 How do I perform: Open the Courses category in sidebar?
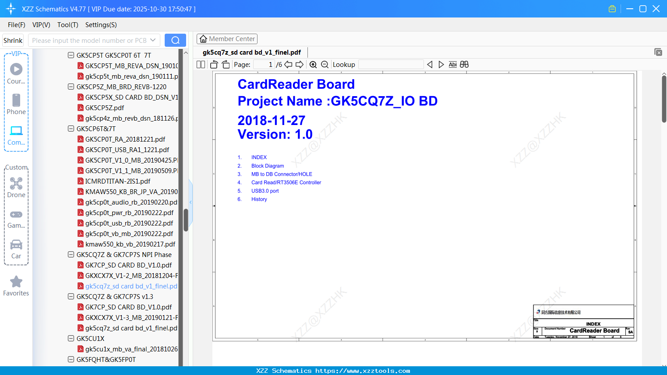(x=16, y=73)
